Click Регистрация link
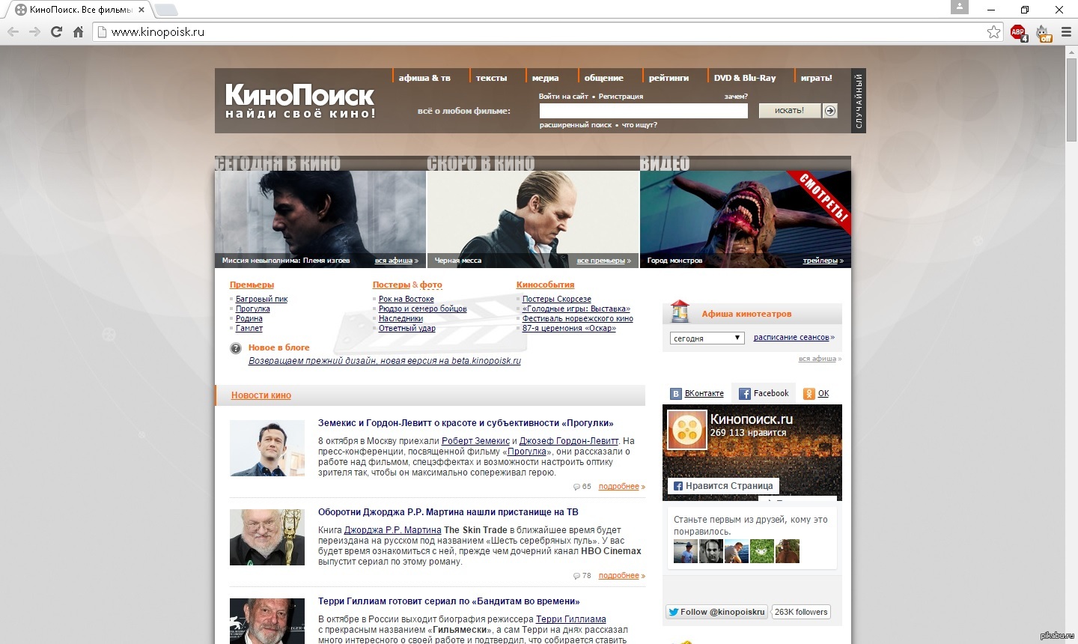The height and width of the screenshot is (644, 1078). pyautogui.click(x=621, y=97)
